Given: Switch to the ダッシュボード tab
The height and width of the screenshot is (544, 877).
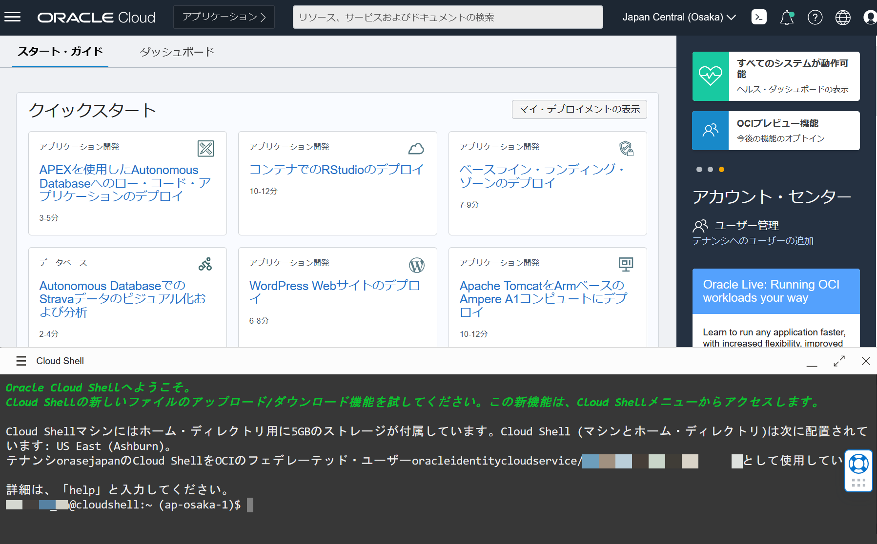Looking at the screenshot, I should (x=177, y=51).
